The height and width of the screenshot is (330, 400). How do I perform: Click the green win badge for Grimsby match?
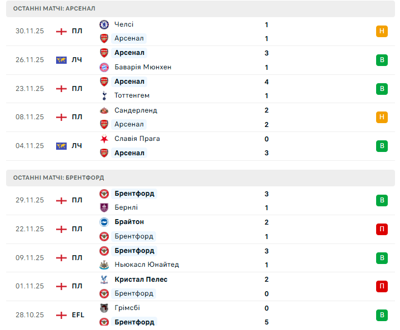tap(382, 315)
